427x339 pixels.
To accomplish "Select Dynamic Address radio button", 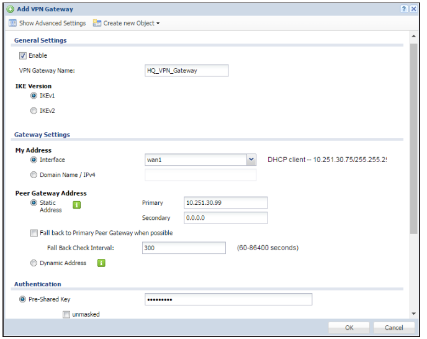I will pyautogui.click(x=34, y=263).
